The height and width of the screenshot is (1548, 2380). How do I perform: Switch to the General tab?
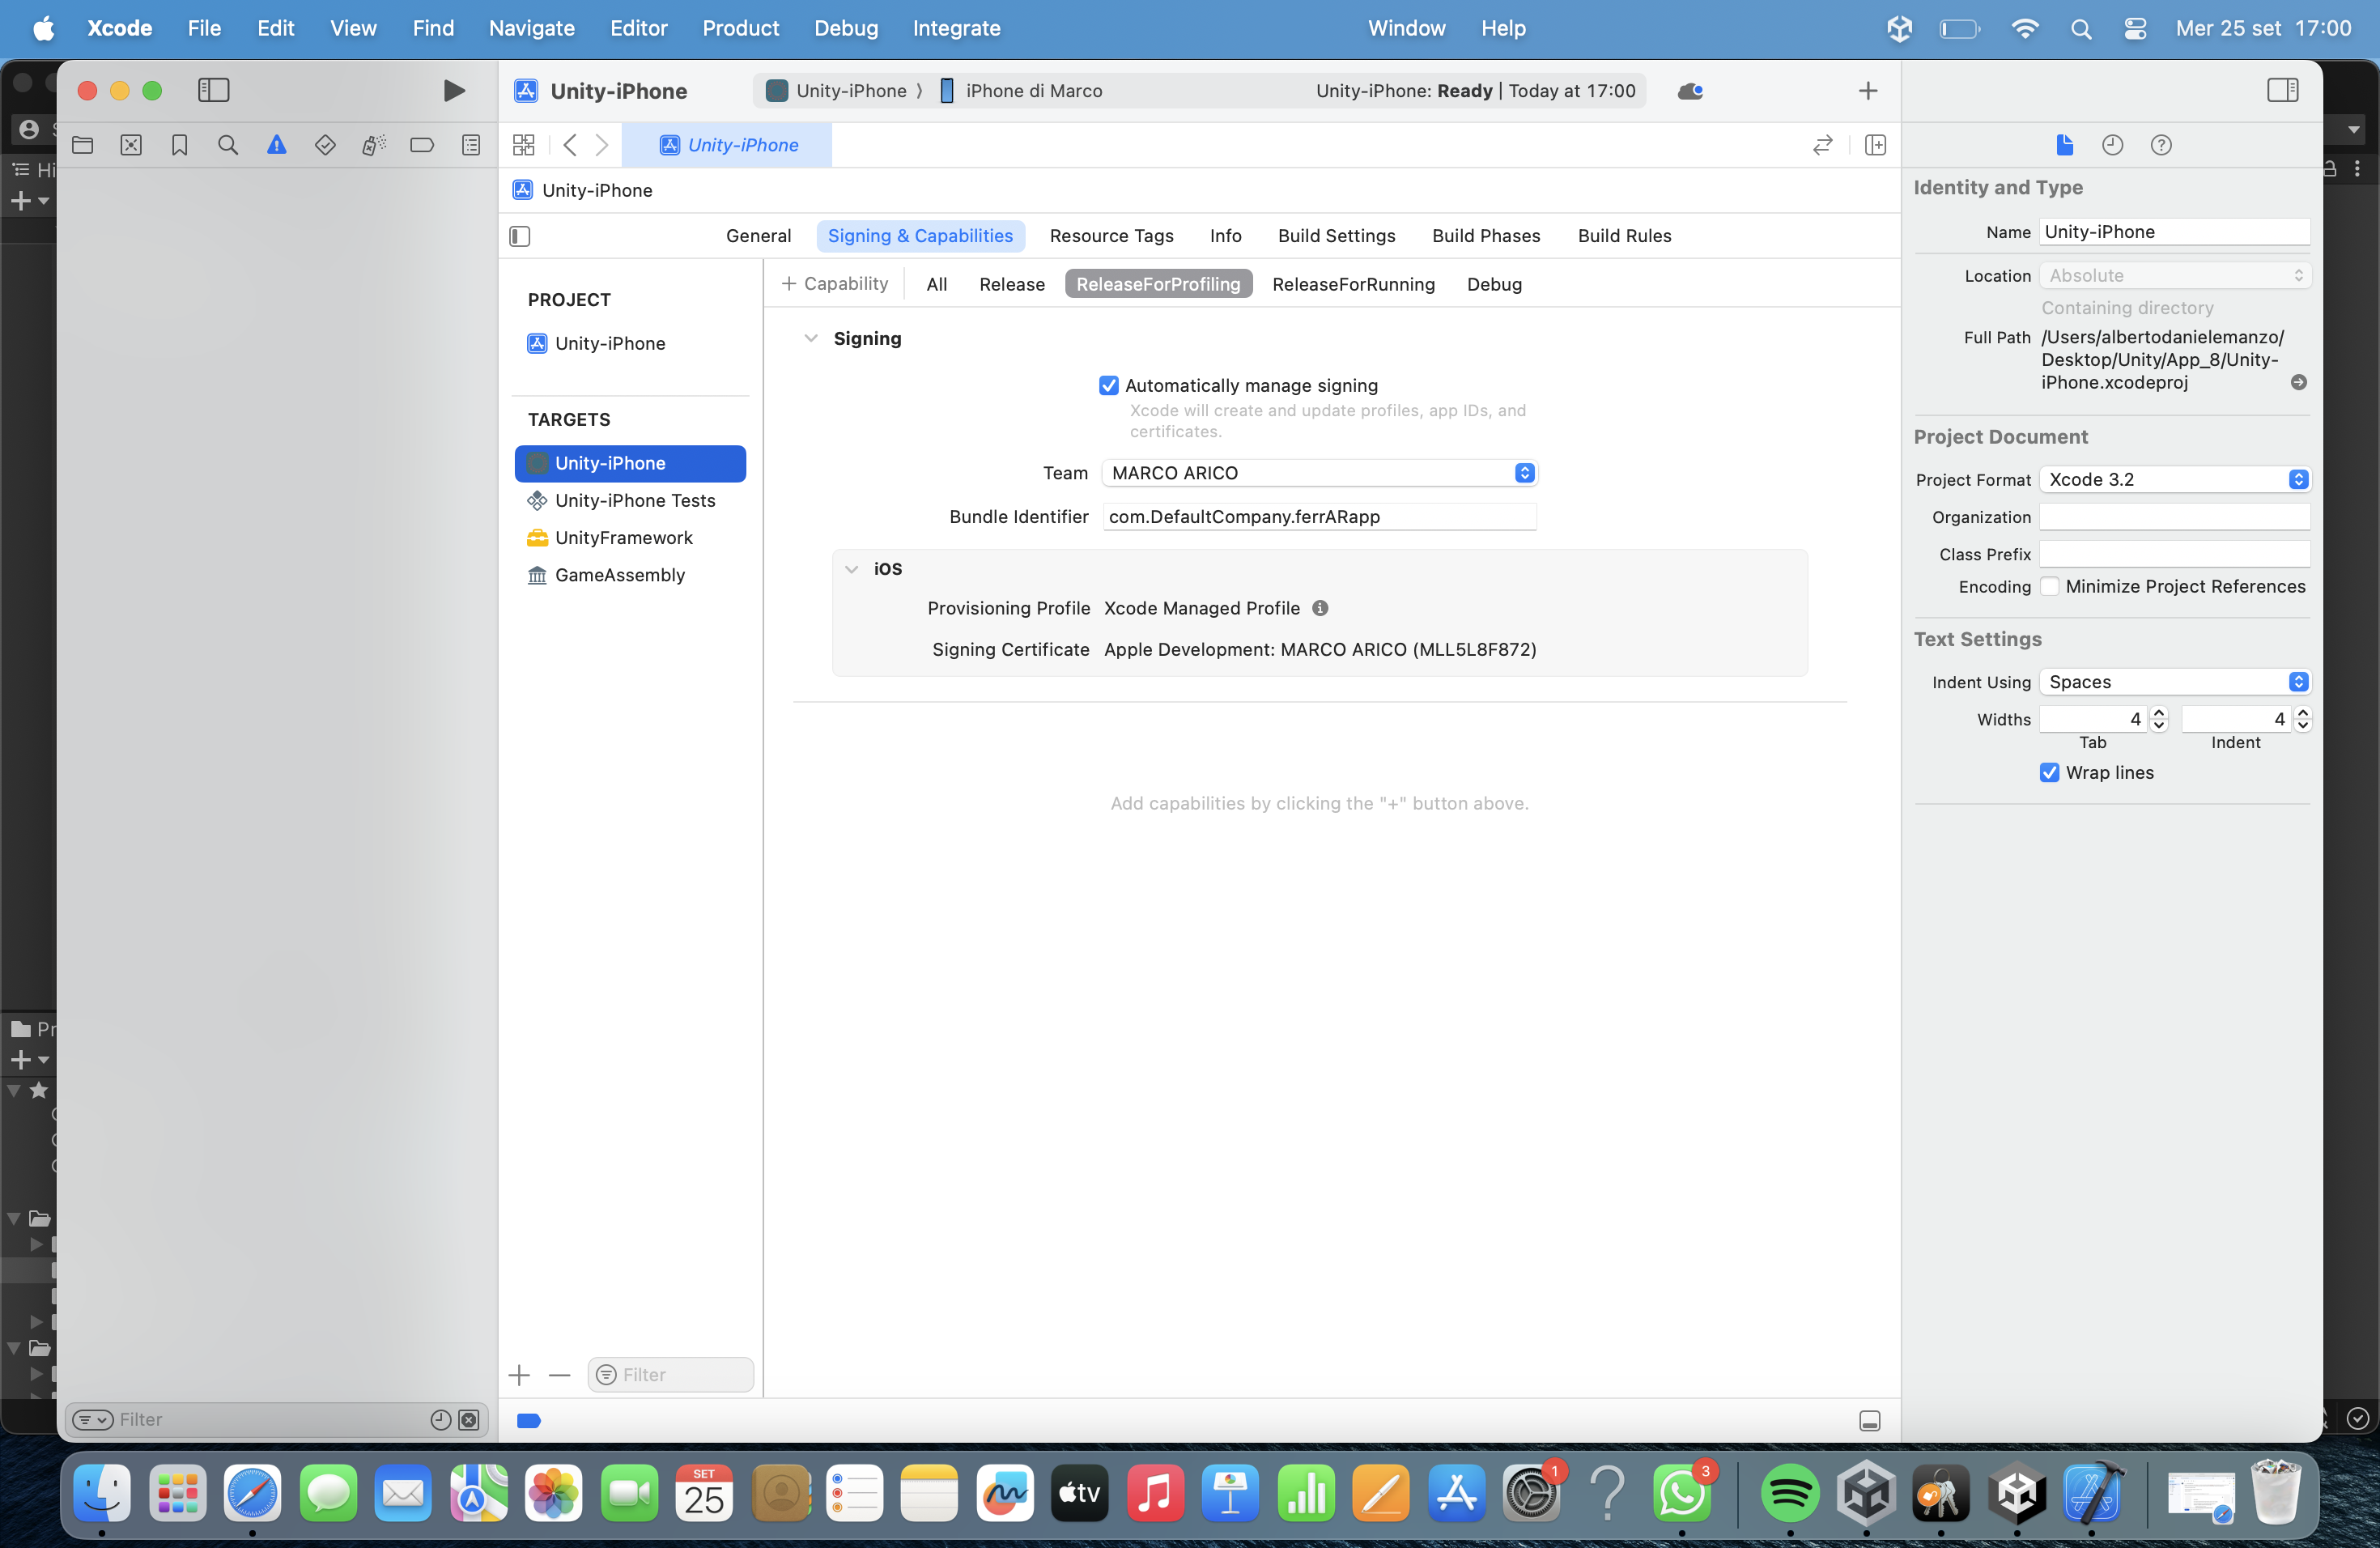point(758,236)
